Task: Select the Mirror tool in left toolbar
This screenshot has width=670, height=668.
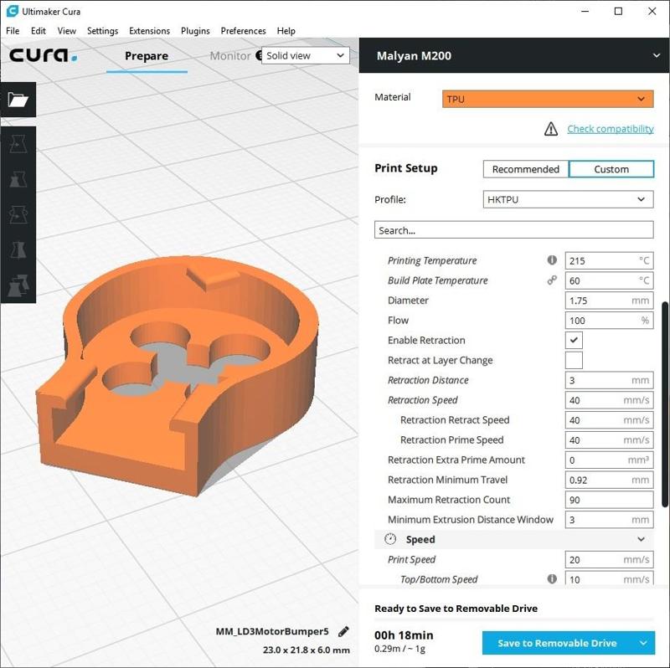Action: pyautogui.click(x=18, y=249)
